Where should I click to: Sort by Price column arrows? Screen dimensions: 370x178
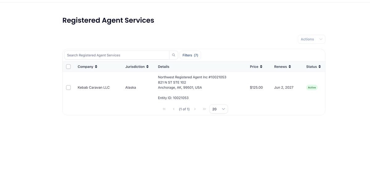(261, 67)
